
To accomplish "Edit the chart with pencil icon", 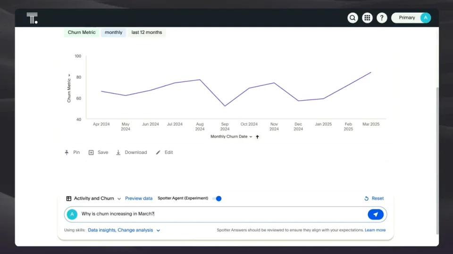I will 164,152.
